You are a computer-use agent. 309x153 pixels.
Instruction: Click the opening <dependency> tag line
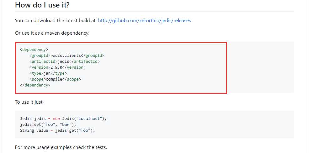coord(34,49)
